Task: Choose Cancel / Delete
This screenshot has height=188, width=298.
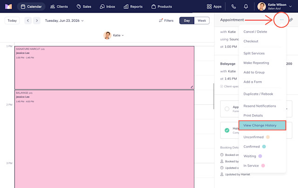Action: (255, 32)
